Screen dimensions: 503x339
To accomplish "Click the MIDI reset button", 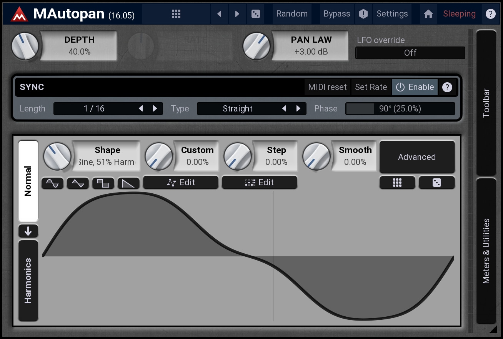I will [327, 87].
